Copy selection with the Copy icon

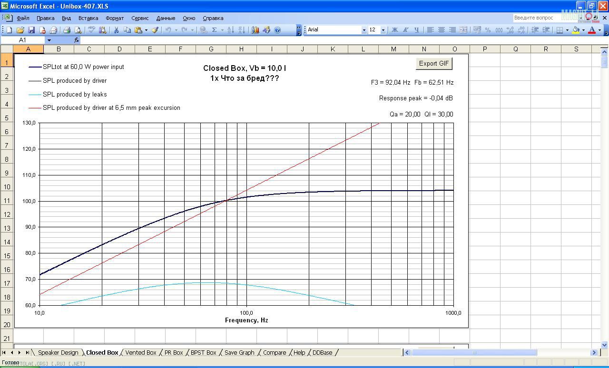(x=127, y=30)
